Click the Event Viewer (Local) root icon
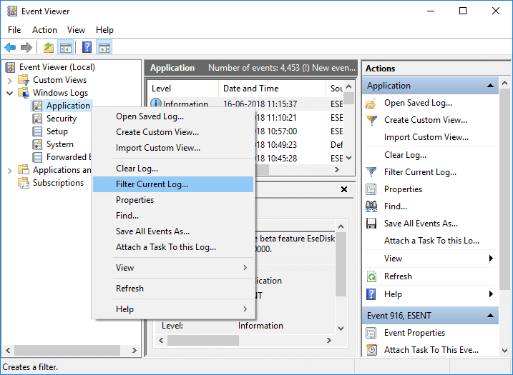The image size is (513, 375). [11, 67]
